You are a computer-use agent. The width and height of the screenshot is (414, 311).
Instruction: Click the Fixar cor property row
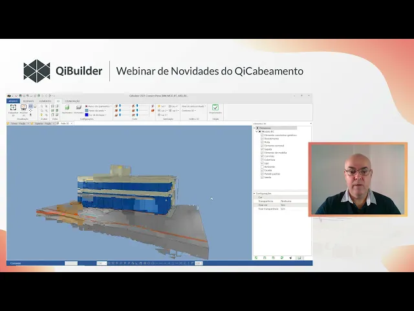280,205
